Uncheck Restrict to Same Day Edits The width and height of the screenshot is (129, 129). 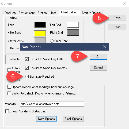(27, 59)
